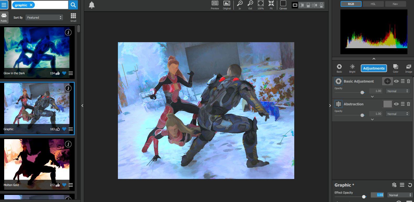Delete the Abstraction layer
Viewport: 414px width, 202px height.
pos(408,104)
